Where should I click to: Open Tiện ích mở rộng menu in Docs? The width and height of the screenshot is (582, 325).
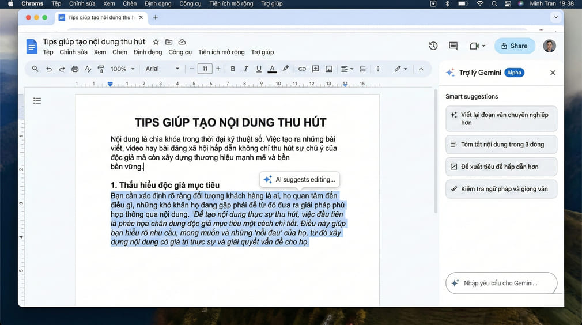pyautogui.click(x=221, y=52)
